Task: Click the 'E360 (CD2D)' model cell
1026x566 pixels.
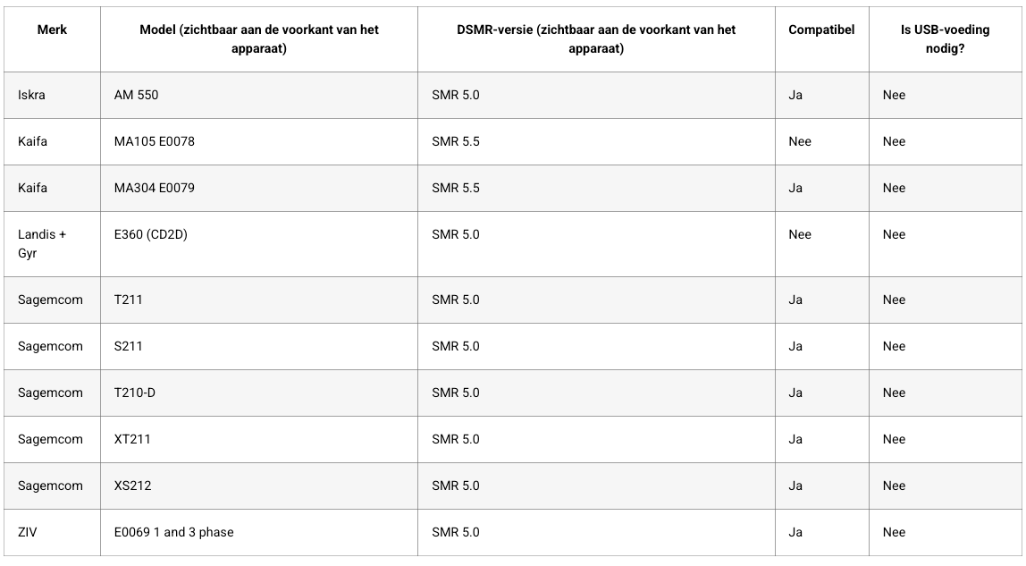Action: point(150,234)
